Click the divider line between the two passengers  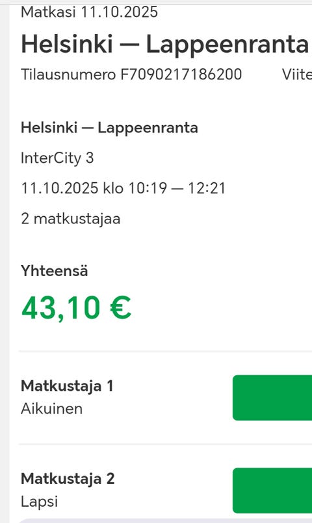click(165, 444)
